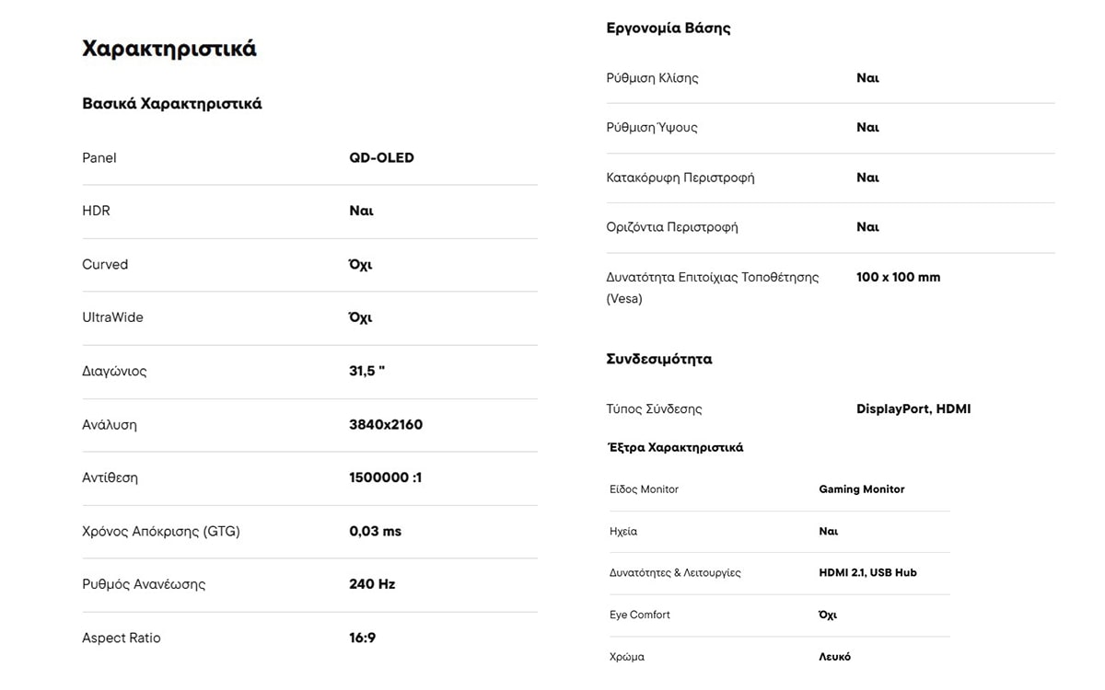Image resolution: width=1105 pixels, height=690 pixels.
Task: Click the 3840x2160 resolution value
Action: [x=386, y=425]
